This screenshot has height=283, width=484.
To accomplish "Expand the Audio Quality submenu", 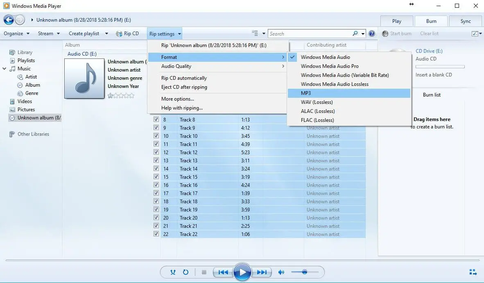I will coord(217,66).
